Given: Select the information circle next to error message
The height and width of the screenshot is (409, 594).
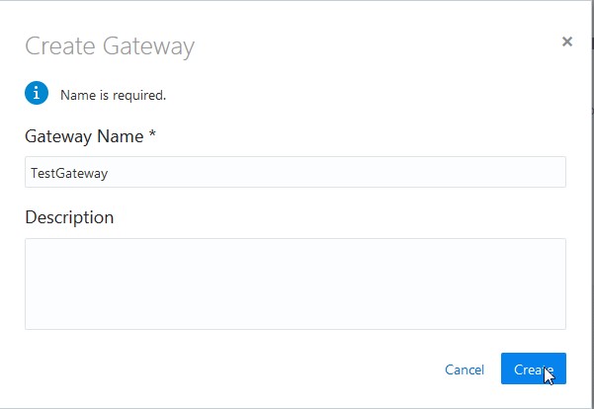Looking at the screenshot, I should [36, 93].
